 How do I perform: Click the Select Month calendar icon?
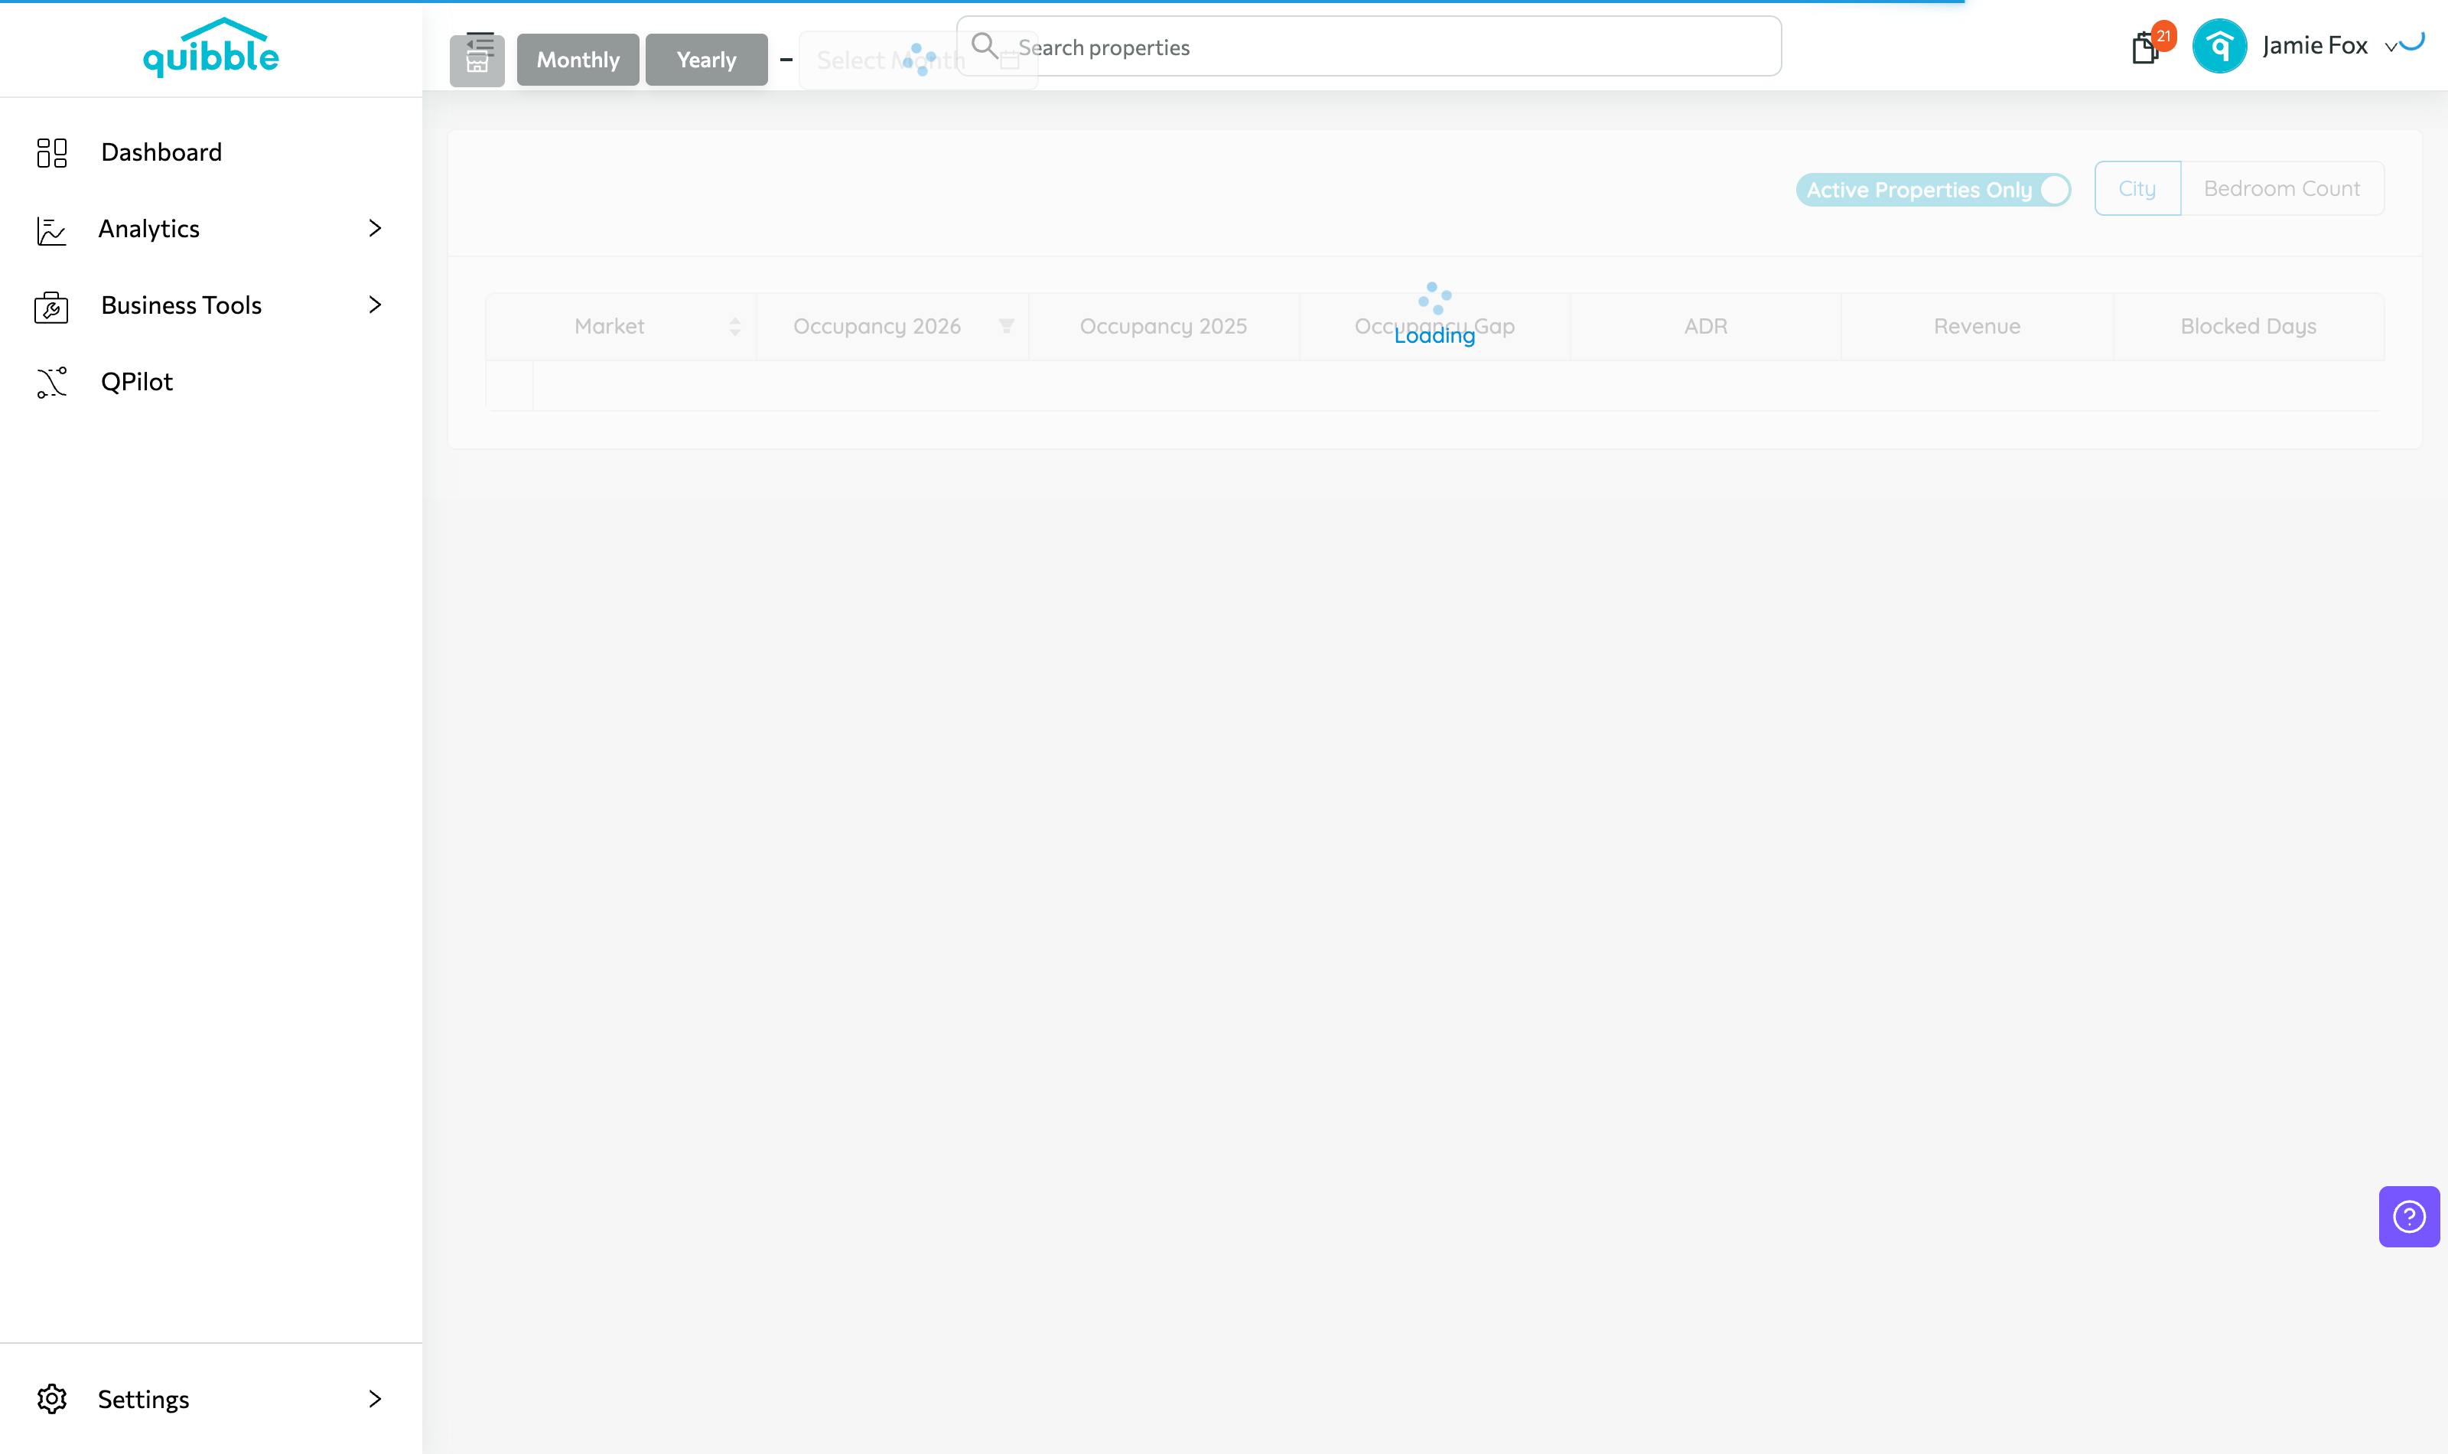tap(1010, 60)
